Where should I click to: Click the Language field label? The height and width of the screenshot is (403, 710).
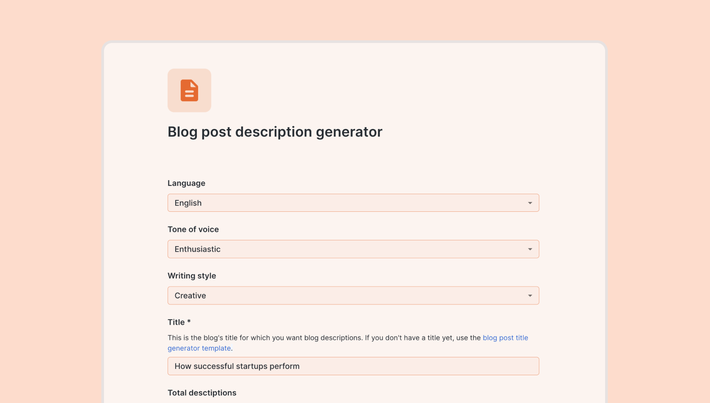(186, 183)
